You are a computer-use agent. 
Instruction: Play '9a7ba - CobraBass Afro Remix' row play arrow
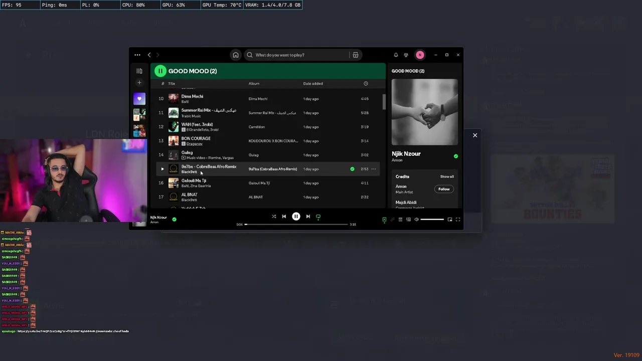pos(163,169)
